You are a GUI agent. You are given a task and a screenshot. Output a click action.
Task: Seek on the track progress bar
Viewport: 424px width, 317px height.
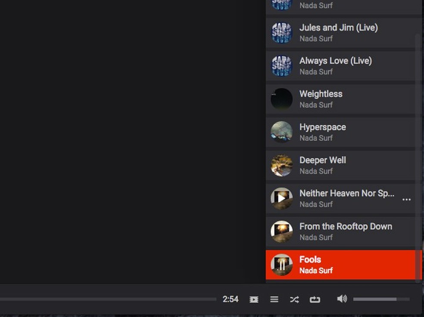[108, 299]
